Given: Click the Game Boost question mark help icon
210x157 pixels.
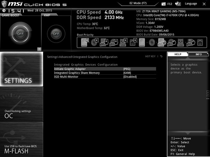Looking at the screenshot, I should (x=39, y=49).
